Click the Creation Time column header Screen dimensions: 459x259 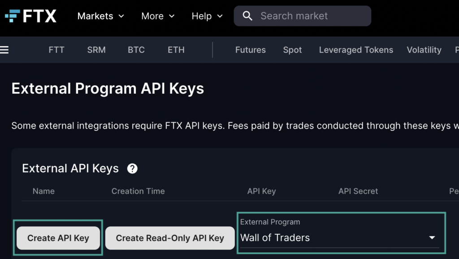click(x=138, y=191)
